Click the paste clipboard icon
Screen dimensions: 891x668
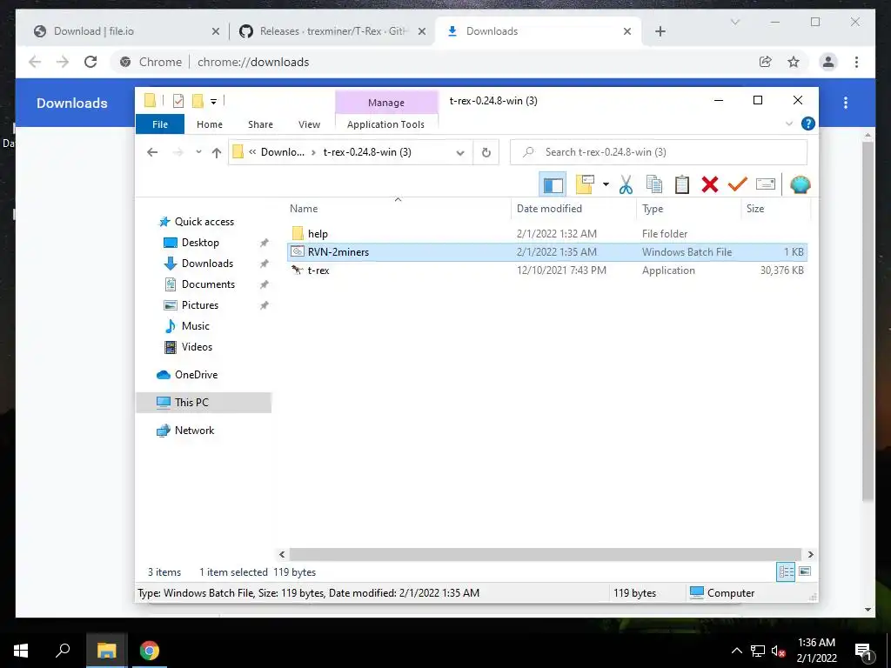(x=682, y=184)
